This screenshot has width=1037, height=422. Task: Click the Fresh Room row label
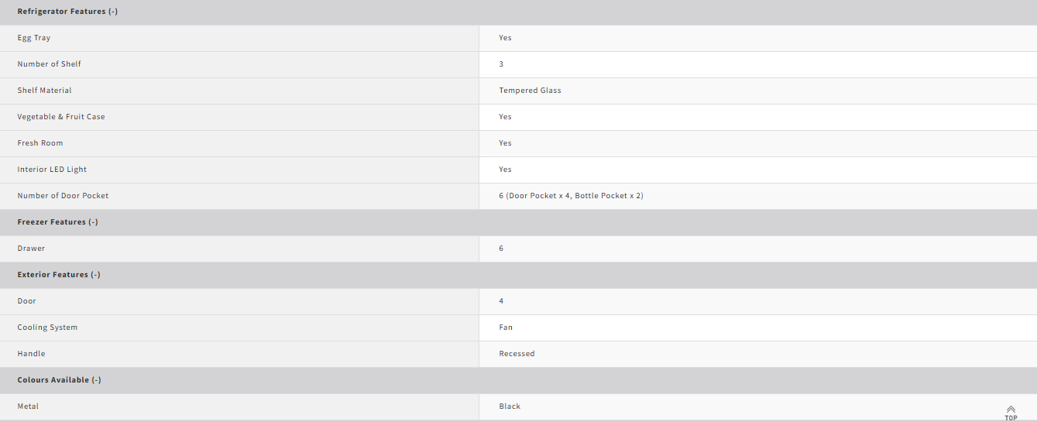click(x=40, y=143)
